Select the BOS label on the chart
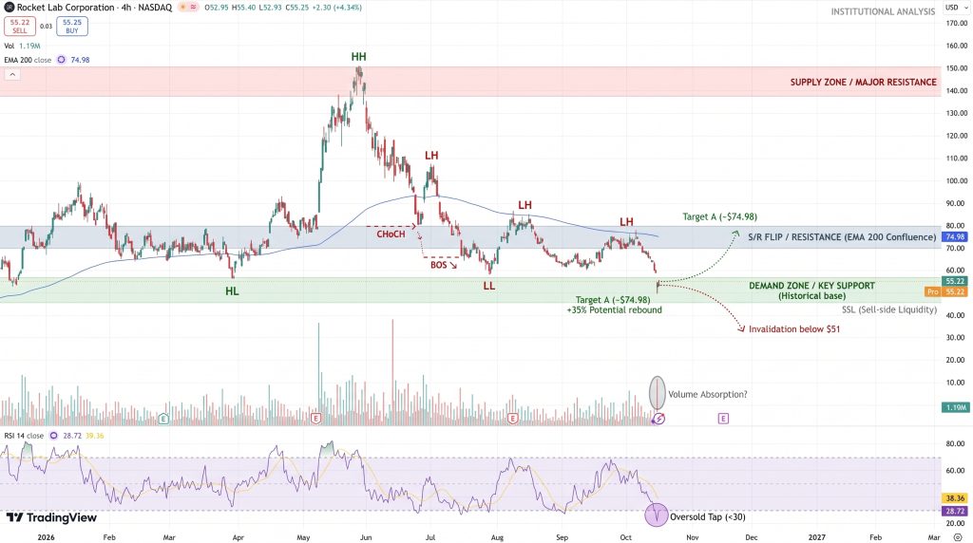Image resolution: width=973 pixels, height=543 pixels. pos(439,265)
